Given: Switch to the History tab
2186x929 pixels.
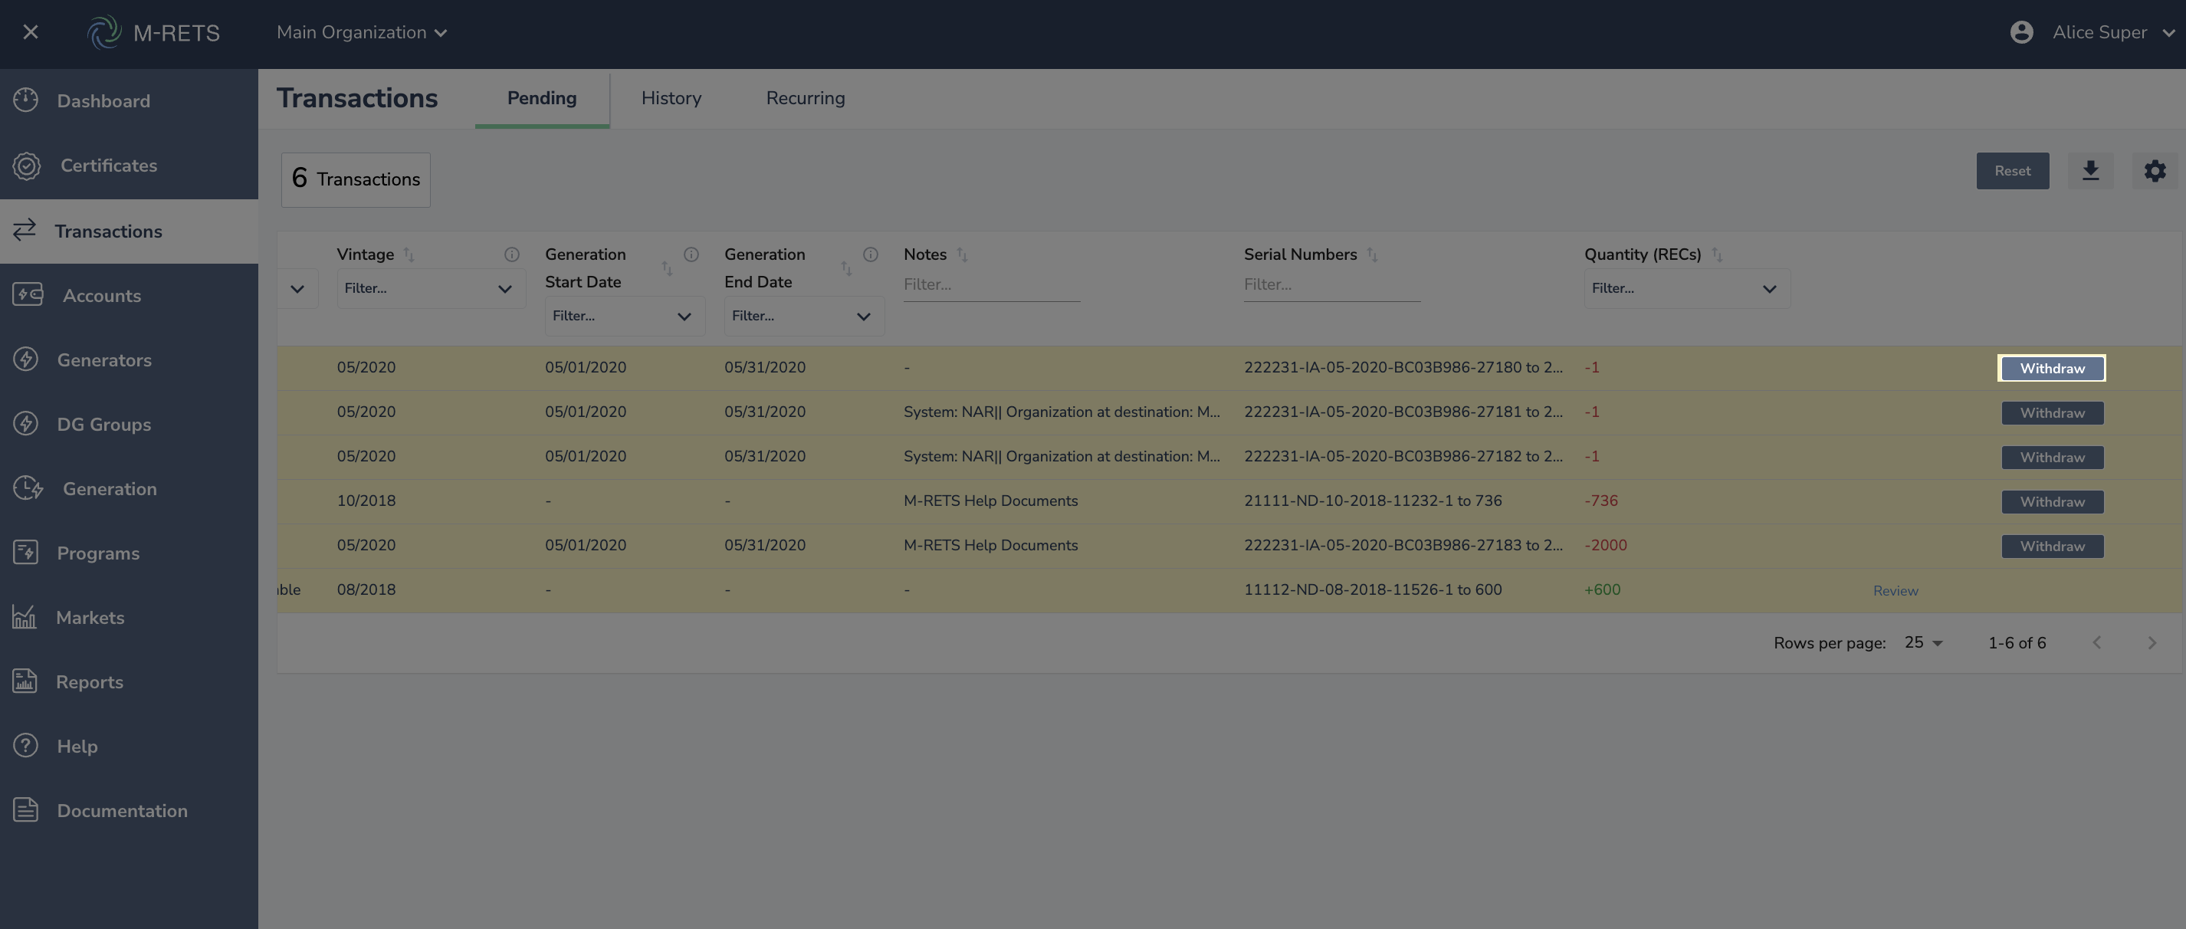Looking at the screenshot, I should (671, 98).
